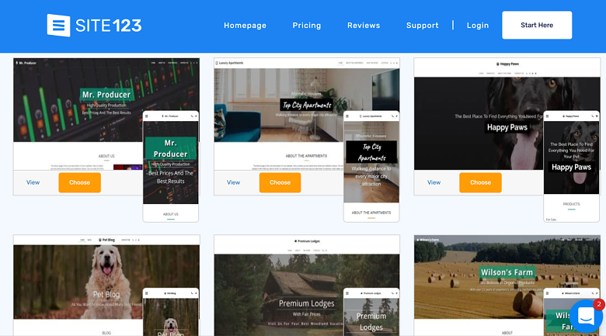Open hamburger menu in Premium Lodges mobile preview
606x336 pixels.
pyautogui.click(x=347, y=293)
